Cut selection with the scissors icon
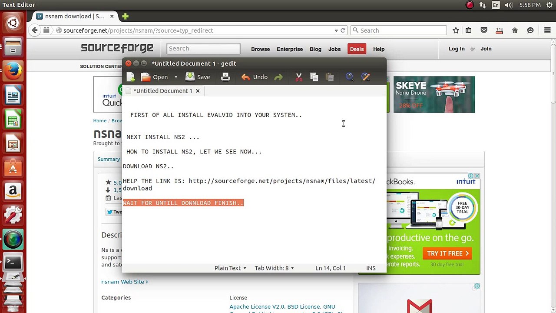The image size is (556, 313). pos(299,77)
